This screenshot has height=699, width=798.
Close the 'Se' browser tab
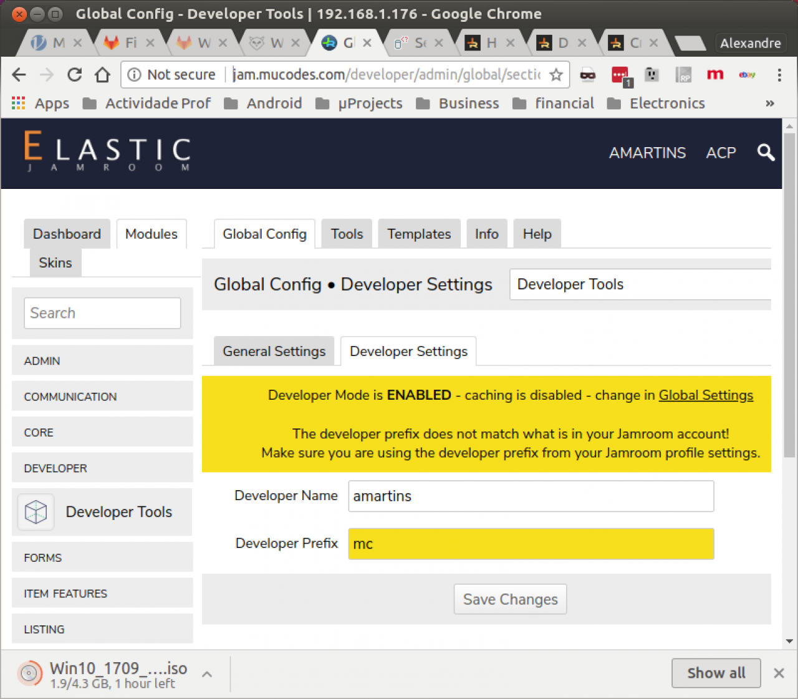[439, 42]
